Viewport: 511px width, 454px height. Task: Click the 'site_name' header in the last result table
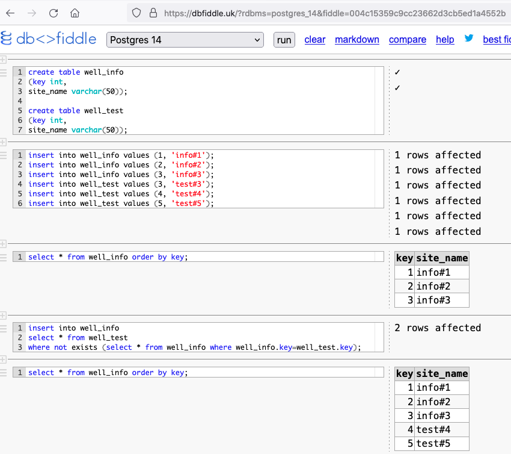(442, 374)
